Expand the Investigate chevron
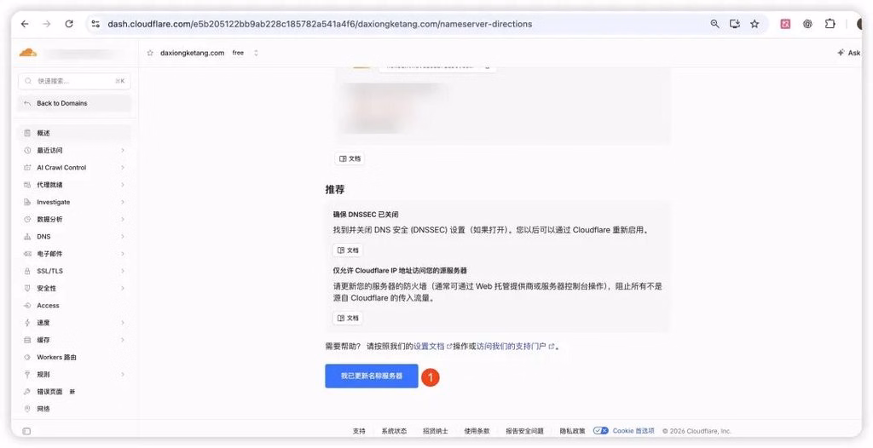The width and height of the screenshot is (873, 448). click(123, 202)
